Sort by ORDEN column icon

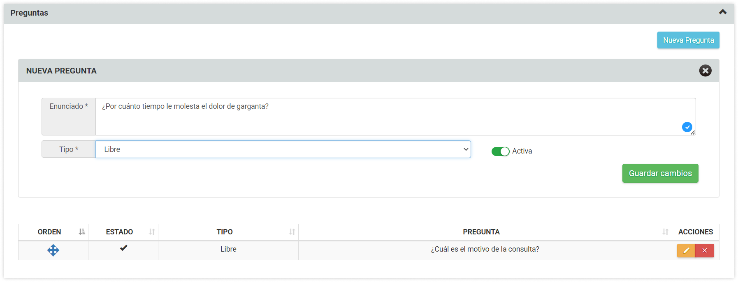[x=82, y=232]
